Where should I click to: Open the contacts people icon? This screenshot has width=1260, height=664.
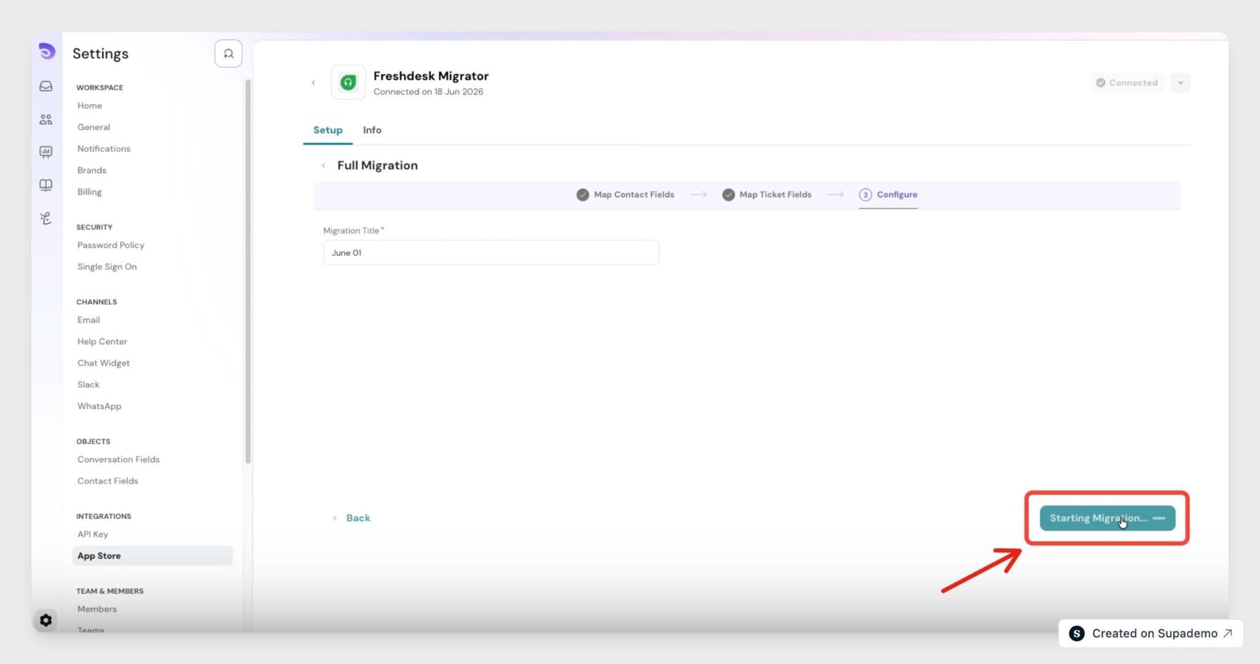[x=46, y=119]
